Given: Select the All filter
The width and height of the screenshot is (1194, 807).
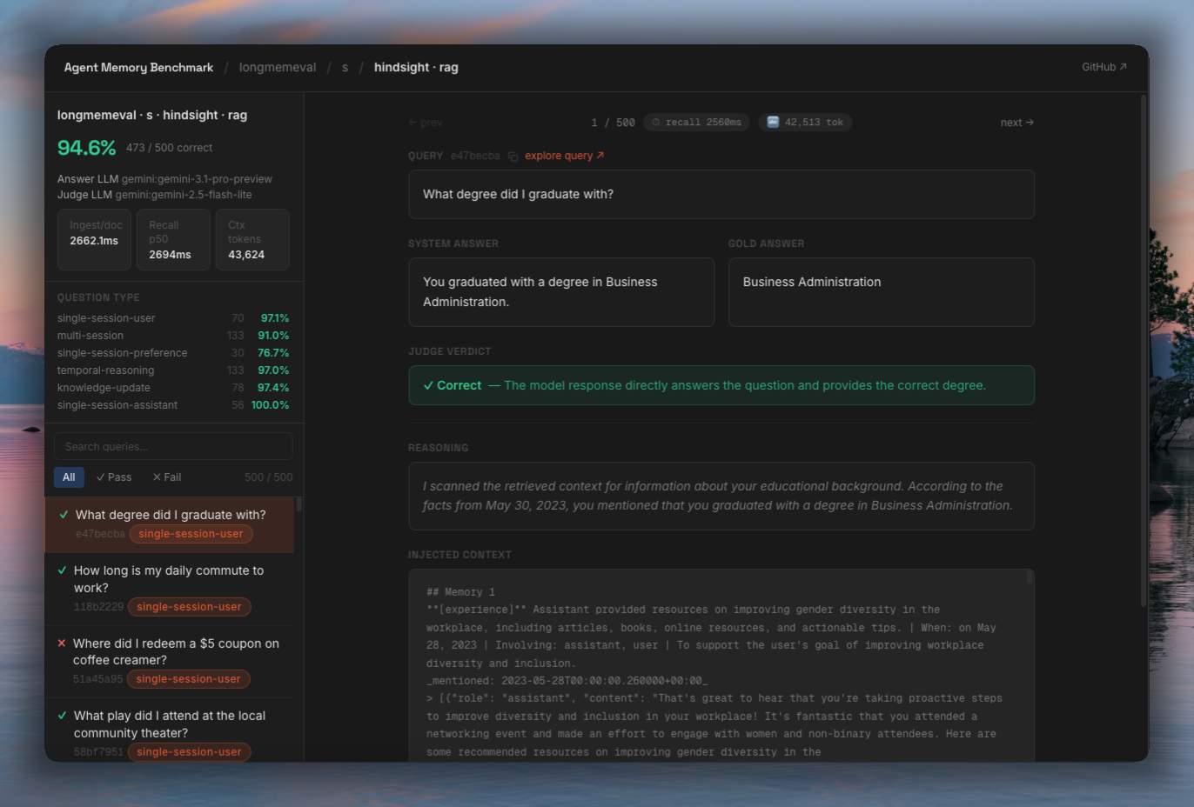Looking at the screenshot, I should 69,477.
